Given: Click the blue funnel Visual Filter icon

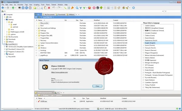Looking at the screenshot, I should pos(81,8).
